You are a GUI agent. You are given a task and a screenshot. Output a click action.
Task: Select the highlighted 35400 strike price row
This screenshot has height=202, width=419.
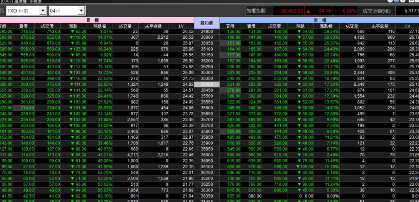[x=207, y=84]
